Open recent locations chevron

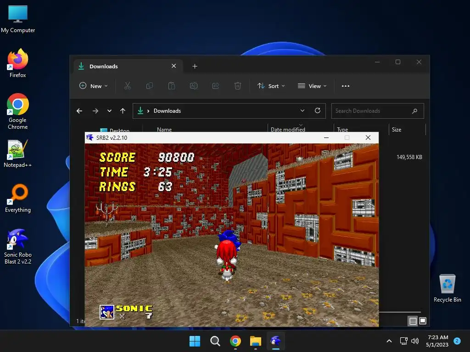click(x=109, y=111)
